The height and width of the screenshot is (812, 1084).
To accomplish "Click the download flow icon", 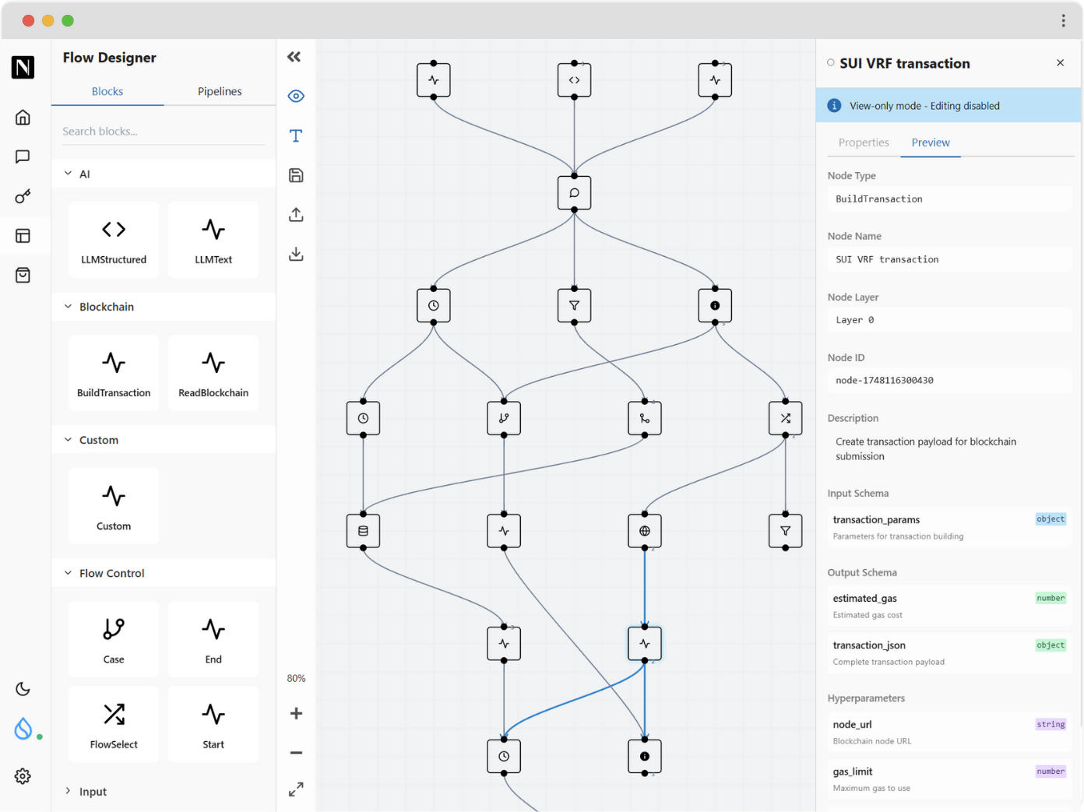I will pos(296,254).
